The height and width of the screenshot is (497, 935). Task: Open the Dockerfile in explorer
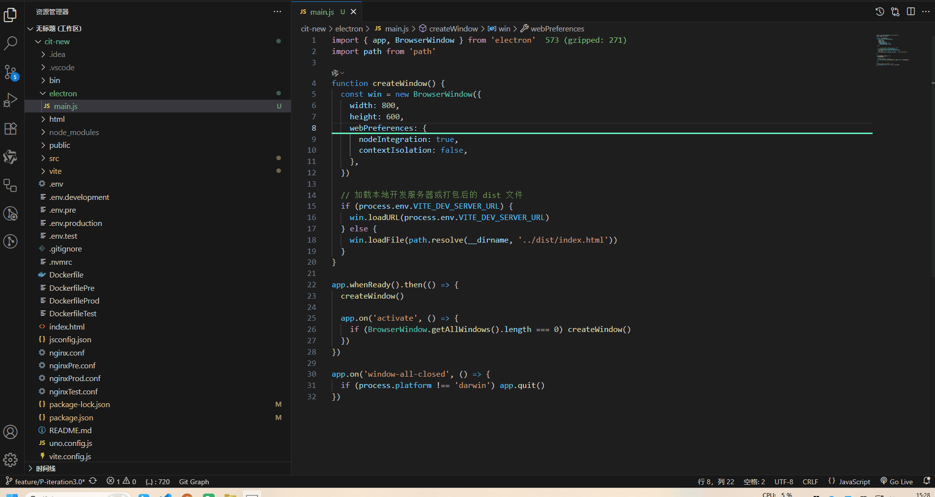(x=158, y=275)
